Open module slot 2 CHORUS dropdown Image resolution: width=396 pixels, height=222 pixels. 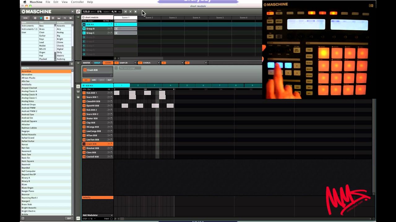click(x=159, y=63)
